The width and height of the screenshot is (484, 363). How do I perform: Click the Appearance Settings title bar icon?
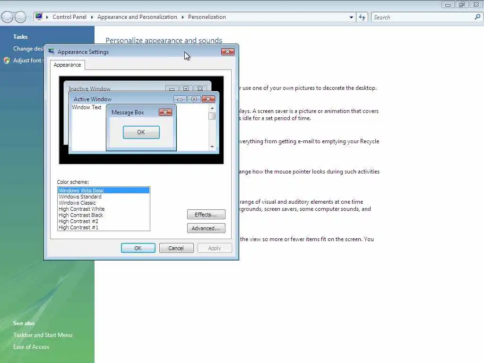[x=51, y=51]
